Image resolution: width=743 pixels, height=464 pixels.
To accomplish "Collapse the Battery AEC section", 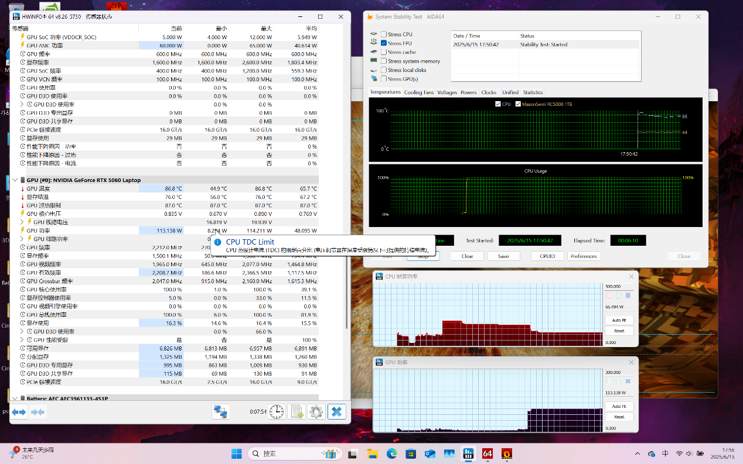I will (15, 398).
